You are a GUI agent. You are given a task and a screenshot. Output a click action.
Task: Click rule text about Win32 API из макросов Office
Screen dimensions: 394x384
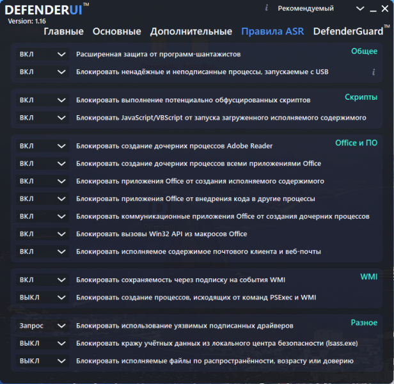pyautogui.click(x=162, y=234)
